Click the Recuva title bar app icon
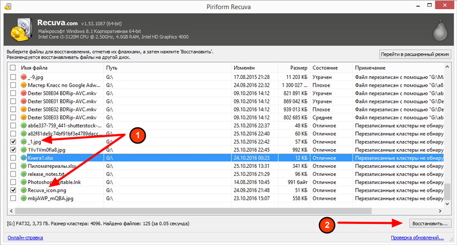The image size is (457, 245). click(x=8, y=6)
